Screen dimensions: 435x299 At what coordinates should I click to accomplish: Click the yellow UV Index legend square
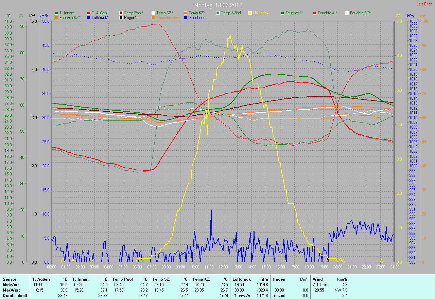[250, 13]
